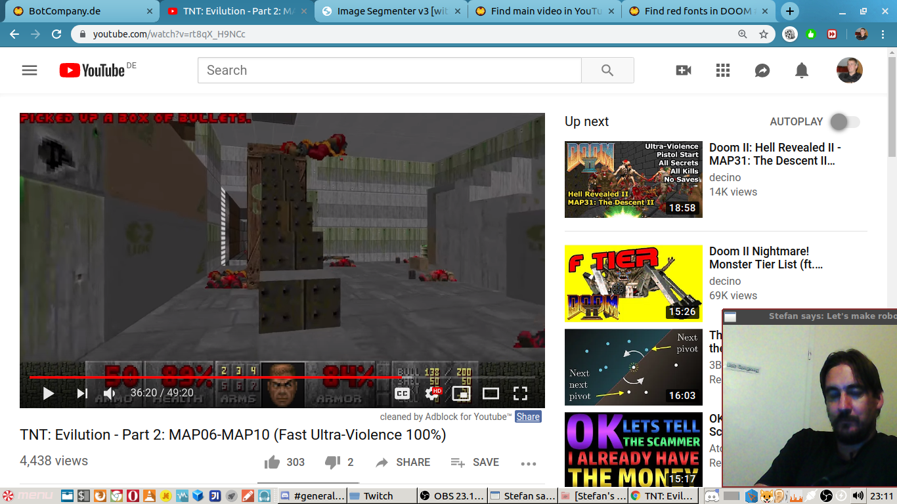897x504 pixels.
Task: Skip to the next video
Action: [82, 393]
